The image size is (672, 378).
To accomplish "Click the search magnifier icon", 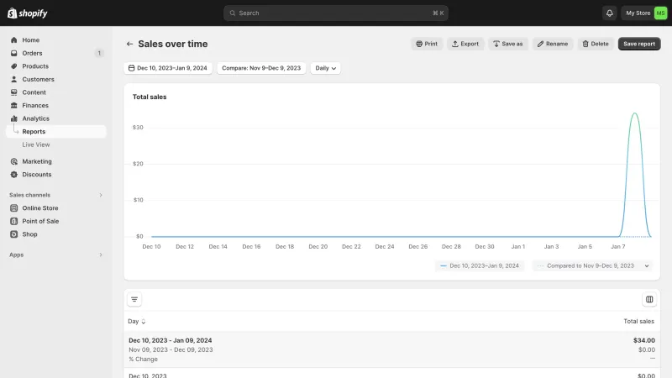I will click(233, 13).
